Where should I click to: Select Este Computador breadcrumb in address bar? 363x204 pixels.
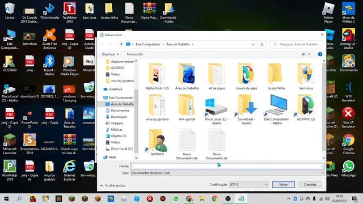(x=148, y=44)
